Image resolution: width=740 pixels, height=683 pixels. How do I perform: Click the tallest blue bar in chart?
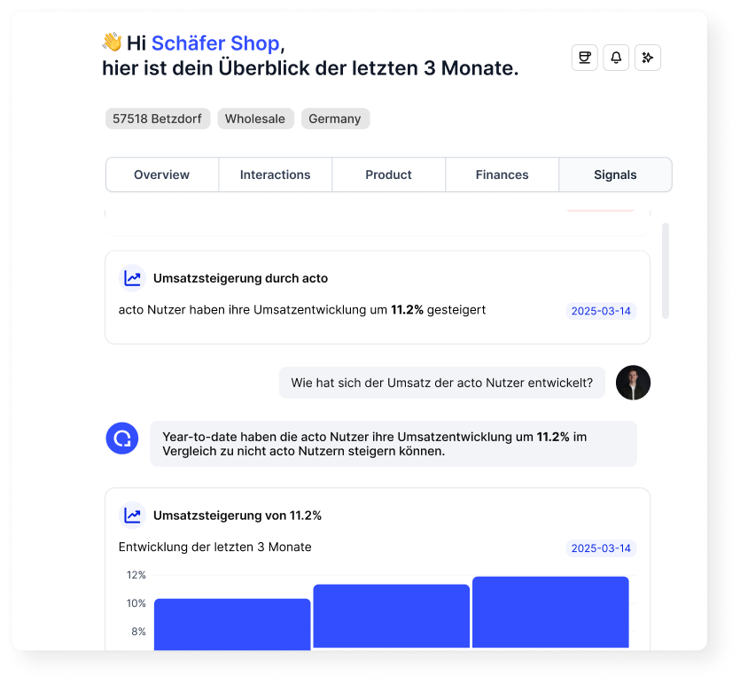point(550,612)
